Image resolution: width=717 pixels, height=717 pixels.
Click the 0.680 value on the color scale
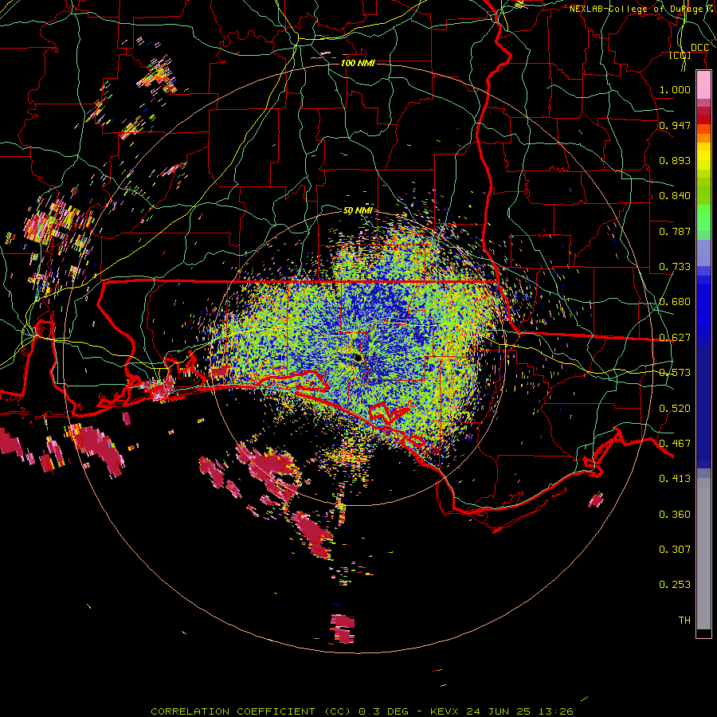click(x=675, y=302)
